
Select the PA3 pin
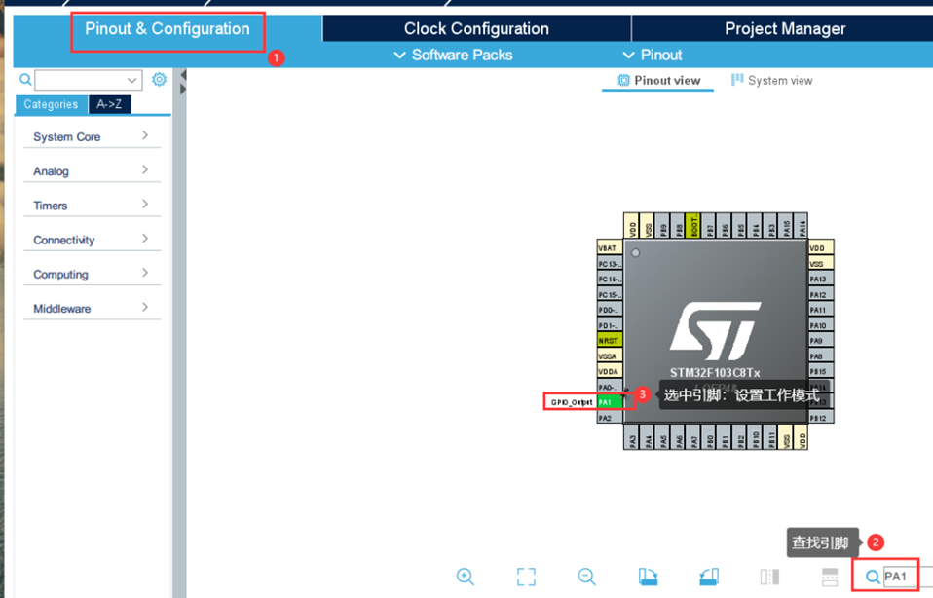632,437
